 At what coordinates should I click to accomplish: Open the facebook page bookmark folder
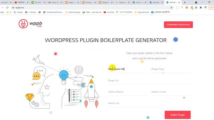click(73, 12)
